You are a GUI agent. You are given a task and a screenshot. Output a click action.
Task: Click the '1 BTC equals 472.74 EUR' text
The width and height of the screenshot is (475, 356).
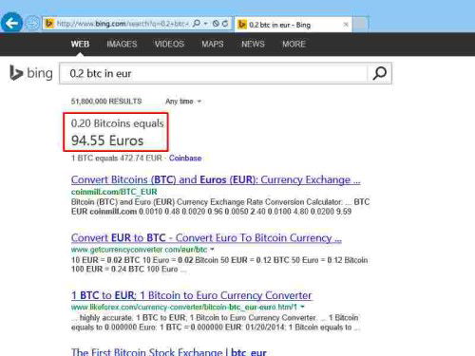[117, 158]
